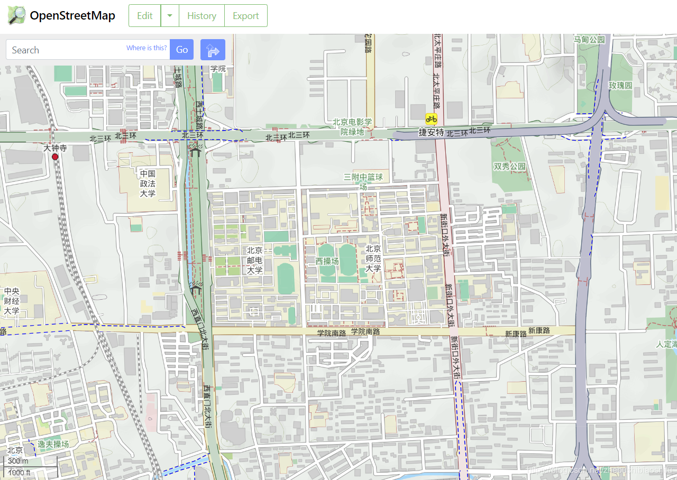Click the 中央财经大学 map label
677x480 pixels.
[12, 301]
